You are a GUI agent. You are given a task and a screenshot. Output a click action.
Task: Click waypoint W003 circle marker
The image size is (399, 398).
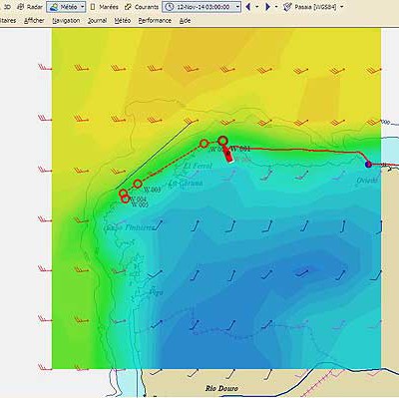138,184
